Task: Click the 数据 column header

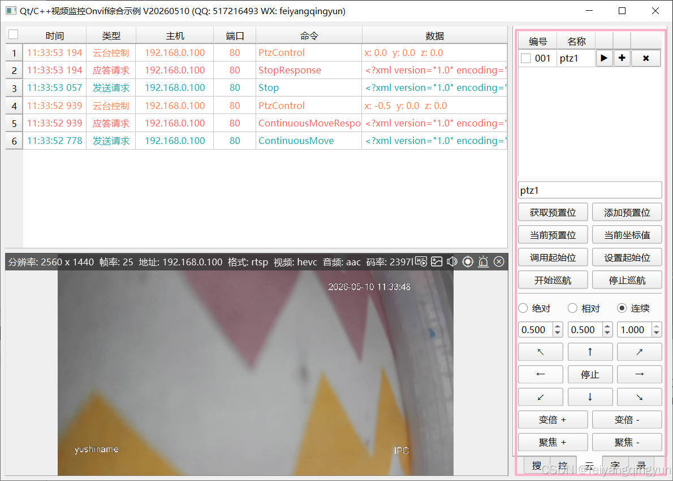Action: (435, 36)
